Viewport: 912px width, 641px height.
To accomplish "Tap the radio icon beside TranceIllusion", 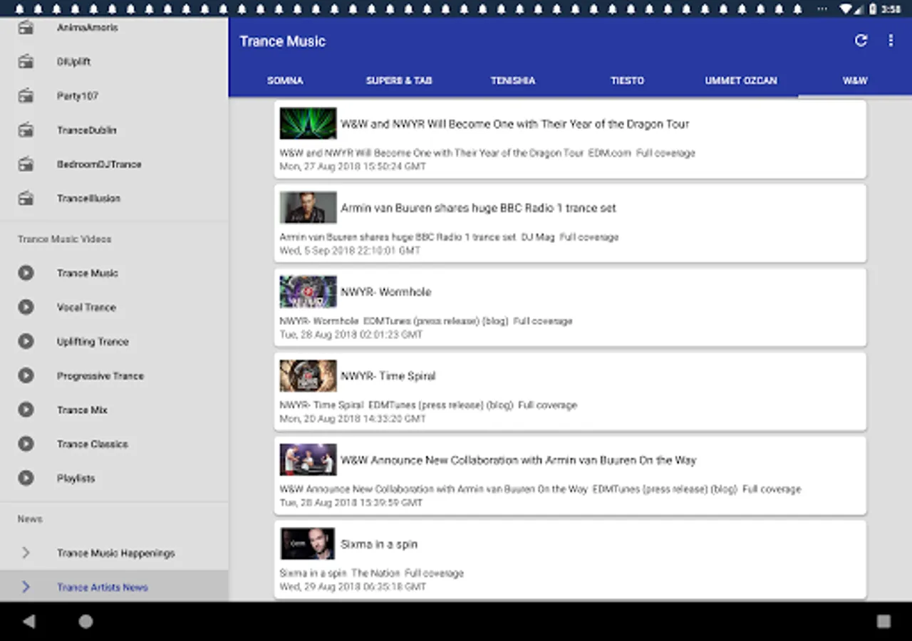I will coord(26,198).
